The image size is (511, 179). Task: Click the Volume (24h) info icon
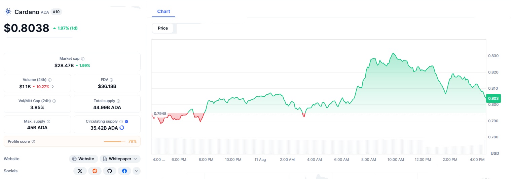pyautogui.click(x=50, y=80)
